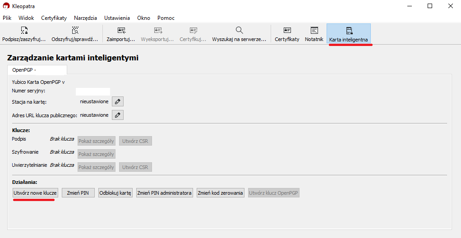The width and height of the screenshot is (461, 238).
Task: Click the Zmień PIN button
Action: click(78, 193)
